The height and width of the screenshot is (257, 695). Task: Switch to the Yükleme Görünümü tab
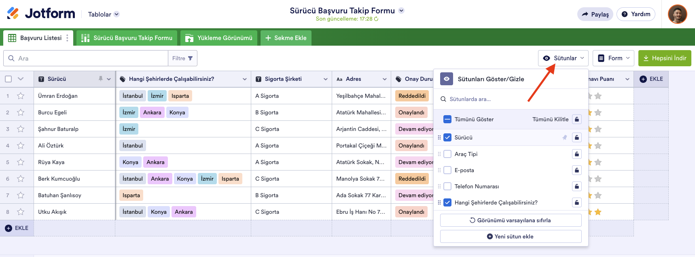[219, 38]
